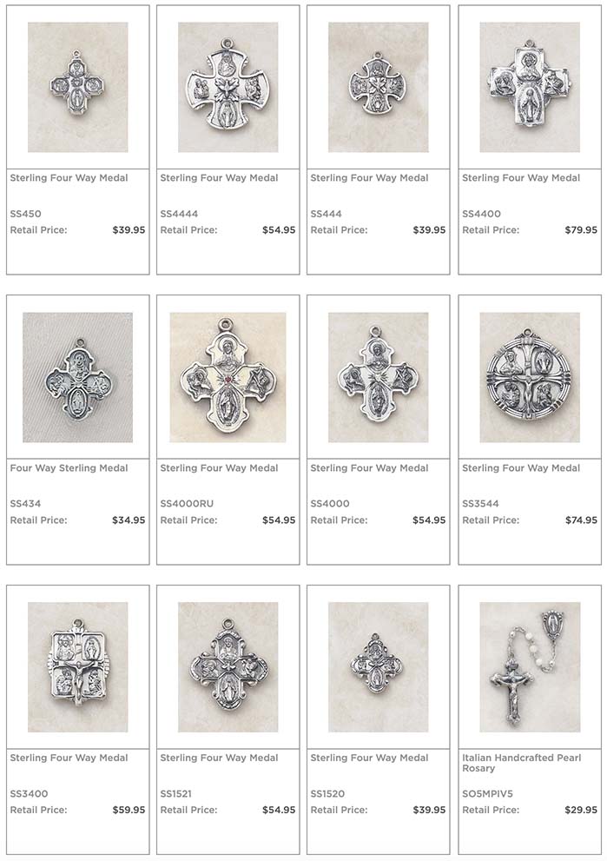Image resolution: width=607 pixels, height=861 pixels.
Task: Select the SS3400 Sterling Four Way Medal title
Action: (69, 758)
